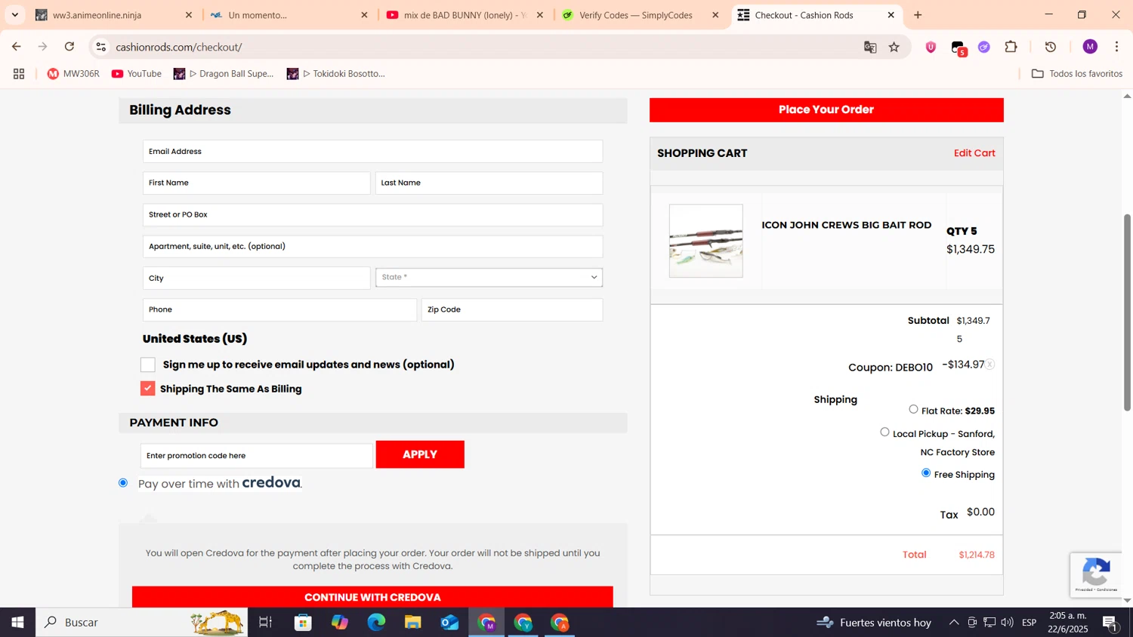Open the State dropdown

coord(489,277)
